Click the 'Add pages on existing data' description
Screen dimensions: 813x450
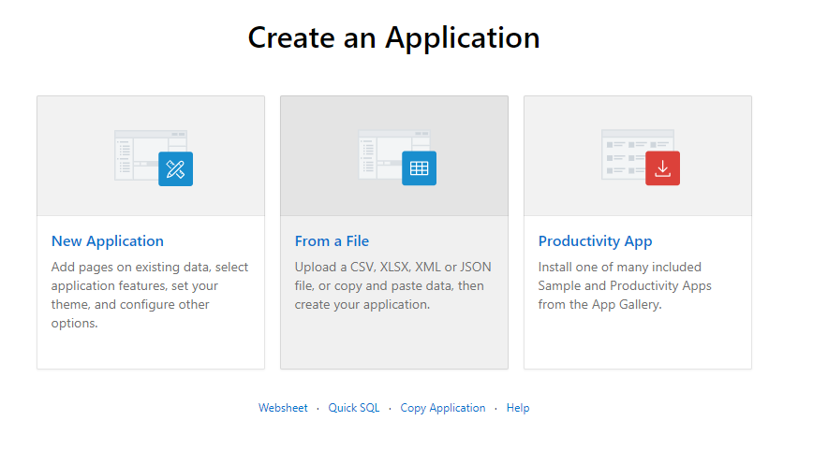pos(150,296)
